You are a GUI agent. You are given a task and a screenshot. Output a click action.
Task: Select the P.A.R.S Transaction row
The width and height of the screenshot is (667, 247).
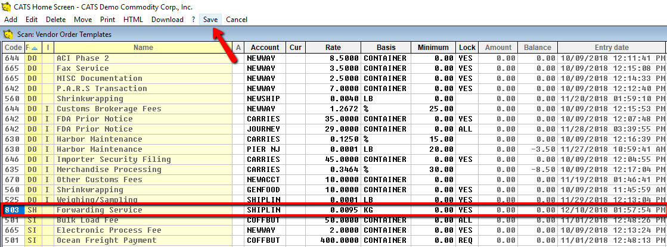[x=334, y=89]
